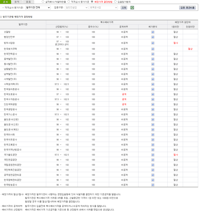Open 예가분석 magnifier for 한국지역난방공사 row
Viewport: 199px width, 213px height.
pos(153,150)
